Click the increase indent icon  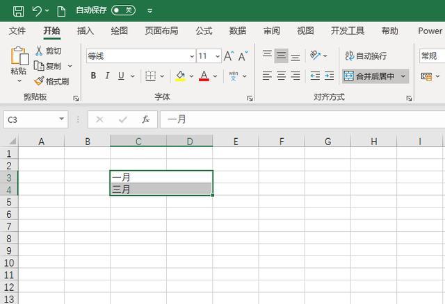coord(332,76)
